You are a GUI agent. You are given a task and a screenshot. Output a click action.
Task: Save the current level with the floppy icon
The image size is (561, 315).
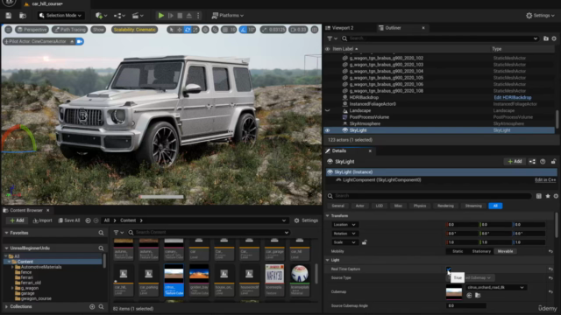pos(8,16)
